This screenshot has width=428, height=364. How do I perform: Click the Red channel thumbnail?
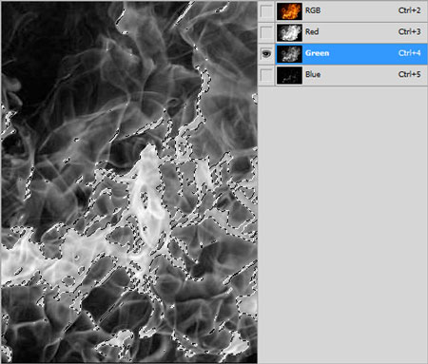289,32
